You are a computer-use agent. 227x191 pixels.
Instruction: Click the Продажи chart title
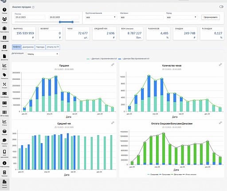pyautogui.click(x=64, y=66)
